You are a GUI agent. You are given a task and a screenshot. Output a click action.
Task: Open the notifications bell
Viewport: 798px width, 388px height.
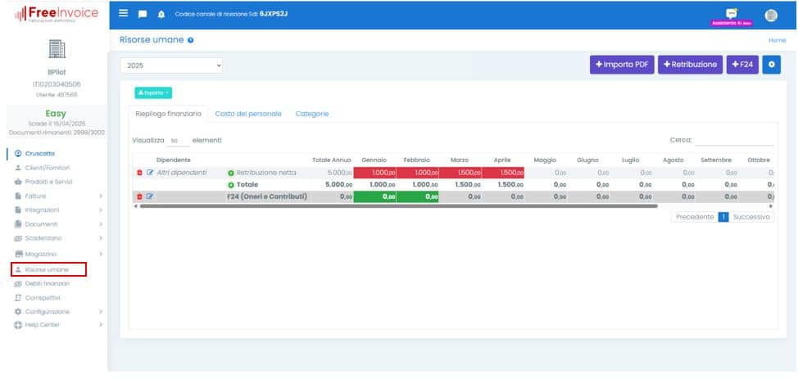coord(161,14)
